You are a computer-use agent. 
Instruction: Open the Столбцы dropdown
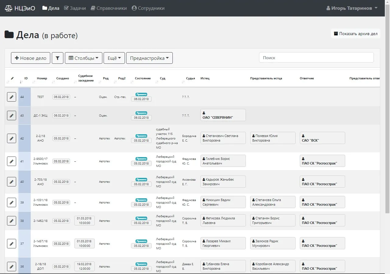coord(83,58)
